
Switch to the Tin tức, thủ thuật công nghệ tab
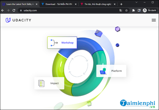(98, 4)
